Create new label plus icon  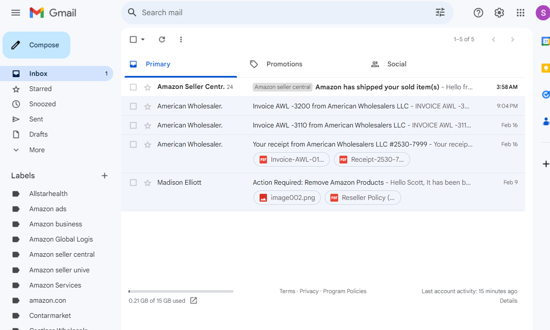coord(105,176)
